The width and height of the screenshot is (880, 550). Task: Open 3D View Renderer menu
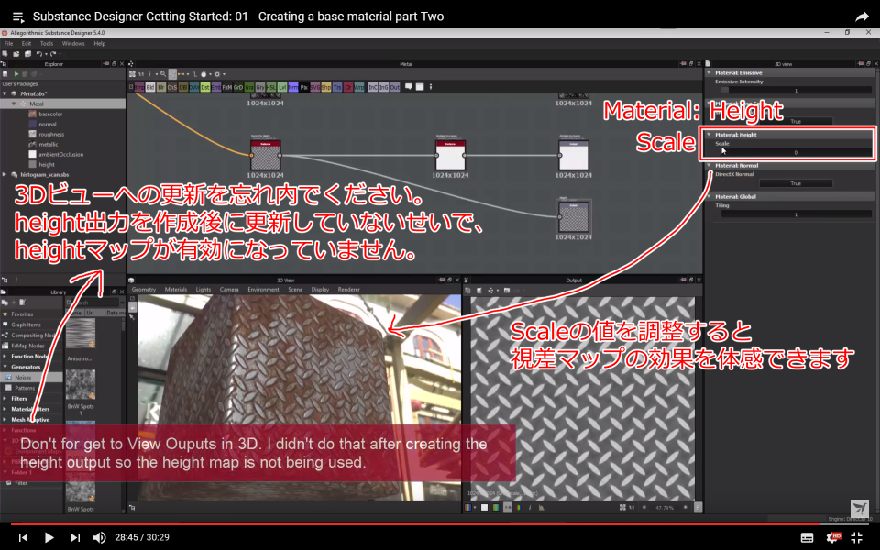[348, 290]
